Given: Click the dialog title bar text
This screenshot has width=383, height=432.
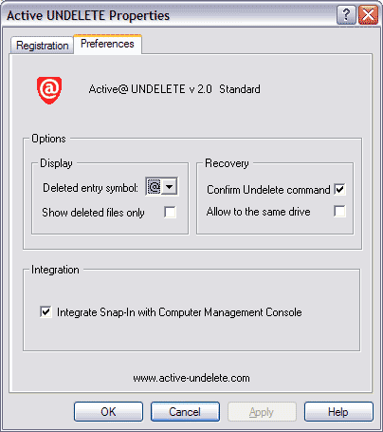Looking at the screenshot, I should [88, 15].
